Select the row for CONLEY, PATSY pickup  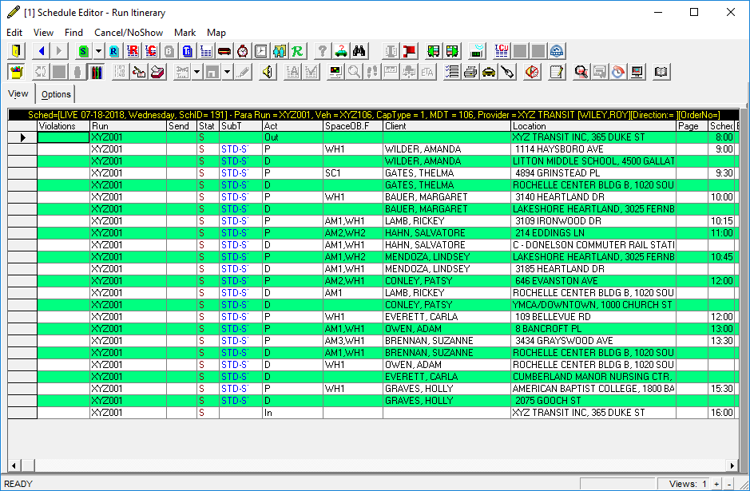415,281
